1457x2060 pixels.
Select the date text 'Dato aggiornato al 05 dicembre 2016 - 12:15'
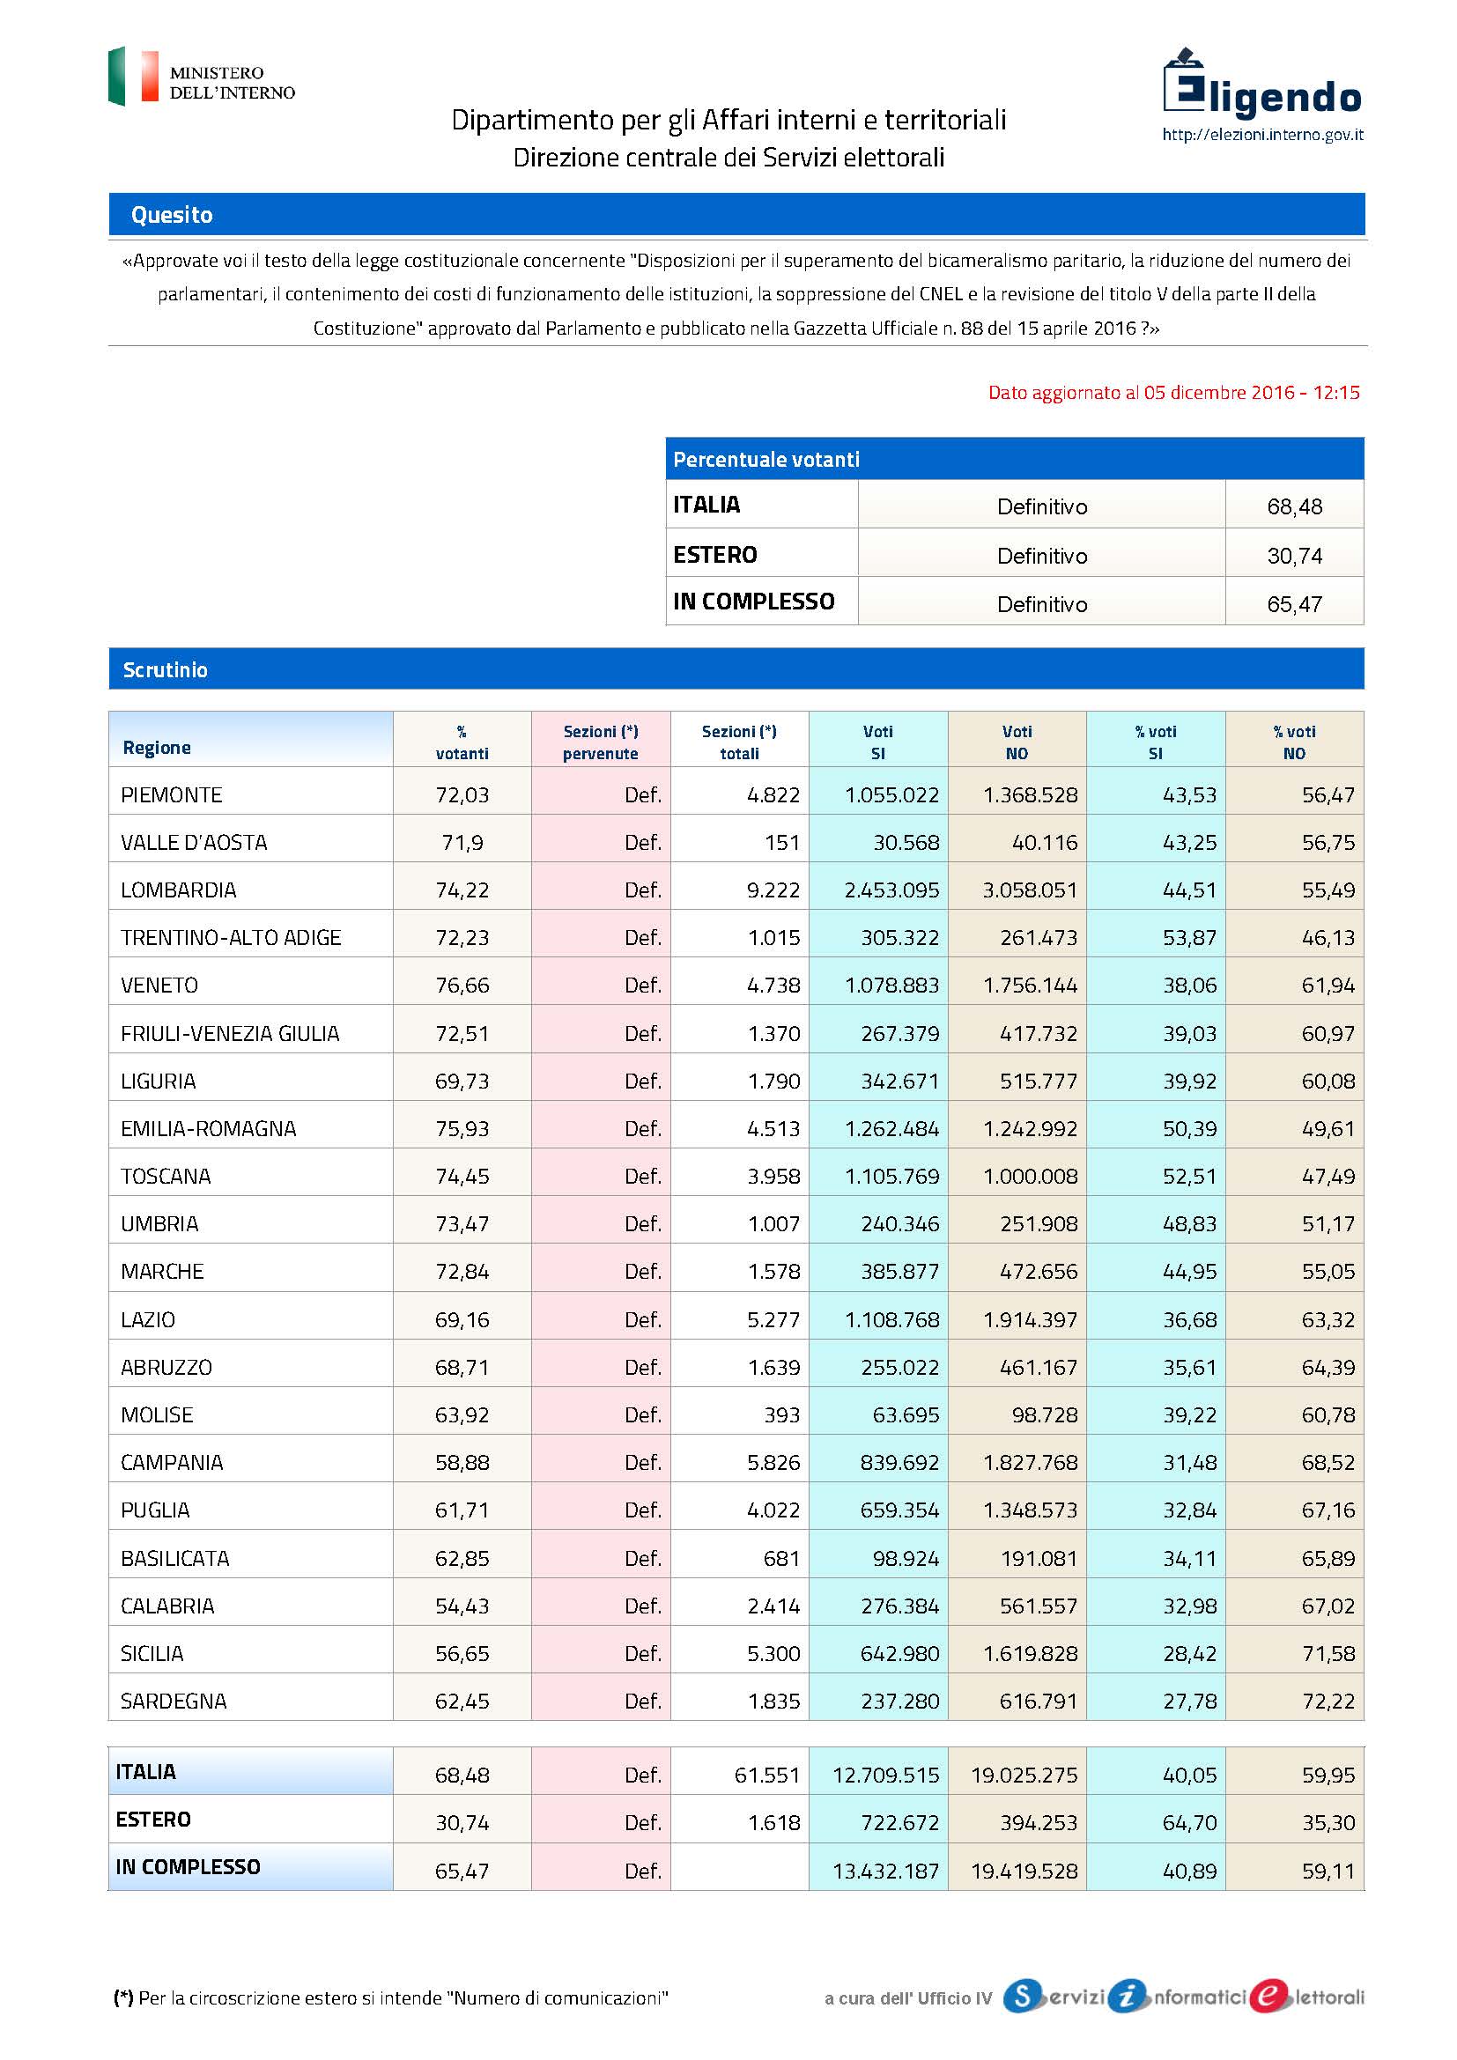pyautogui.click(x=1173, y=392)
